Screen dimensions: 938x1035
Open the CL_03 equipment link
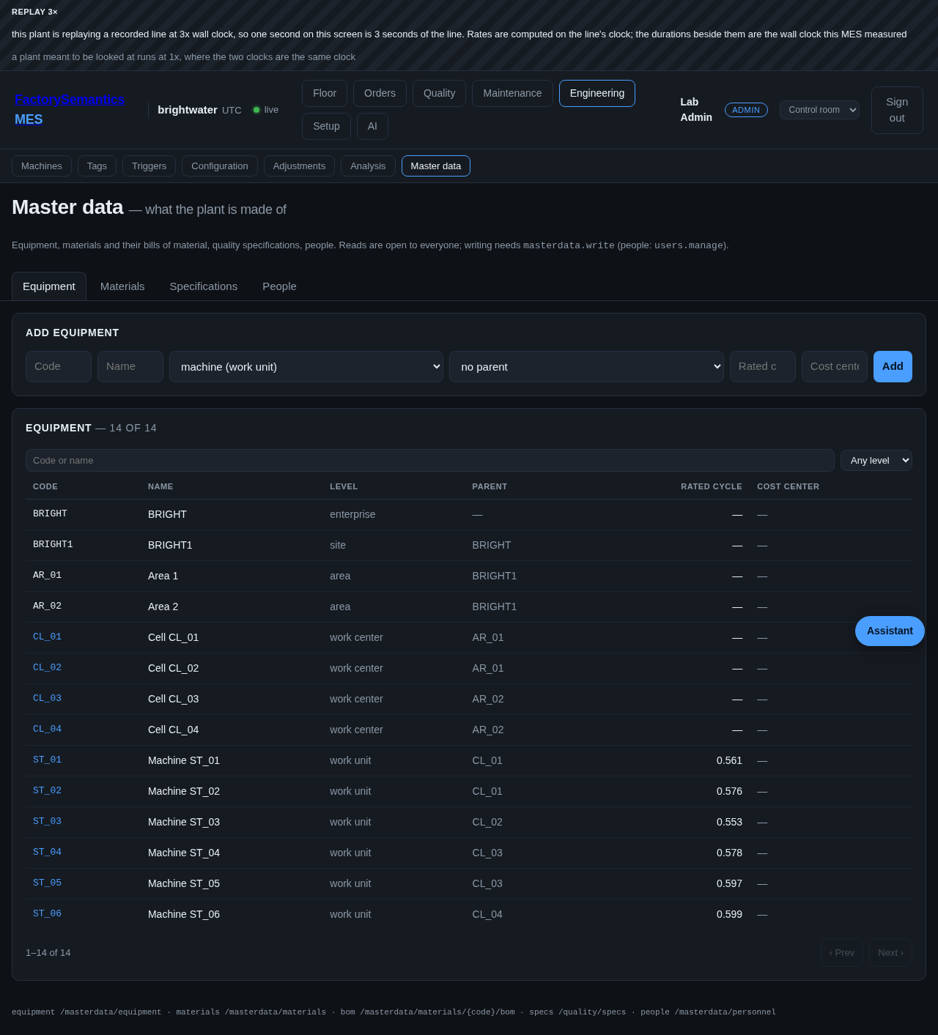pos(47,698)
